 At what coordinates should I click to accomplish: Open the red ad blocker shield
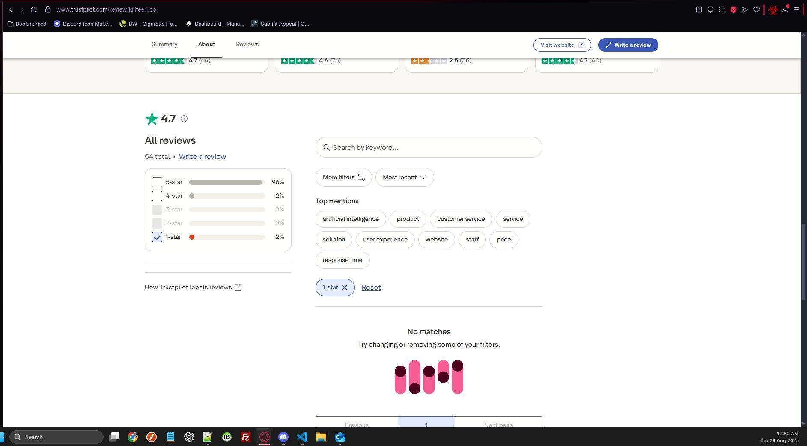click(733, 9)
